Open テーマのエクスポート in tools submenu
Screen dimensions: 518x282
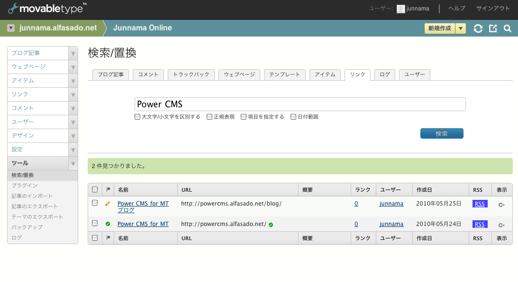37,217
